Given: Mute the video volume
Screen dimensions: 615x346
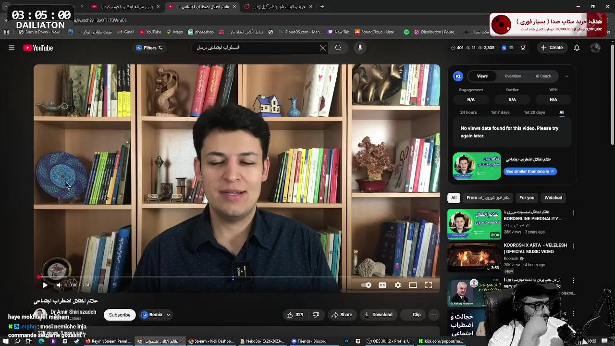Looking at the screenshot, I should pyautogui.click(x=59, y=285).
